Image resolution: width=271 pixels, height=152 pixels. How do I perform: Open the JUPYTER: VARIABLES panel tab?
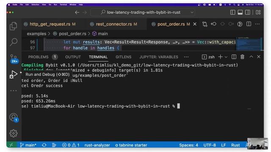159,57
